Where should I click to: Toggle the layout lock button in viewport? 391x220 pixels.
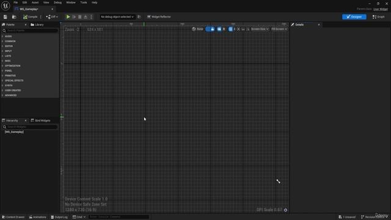(x=212, y=29)
